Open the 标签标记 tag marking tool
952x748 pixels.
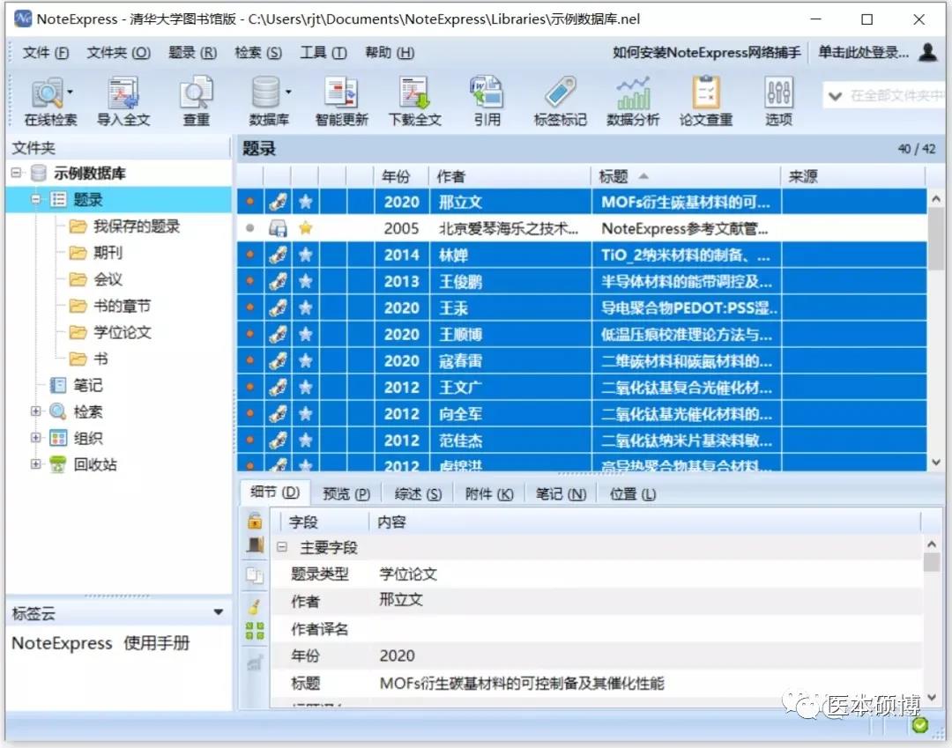tap(560, 100)
